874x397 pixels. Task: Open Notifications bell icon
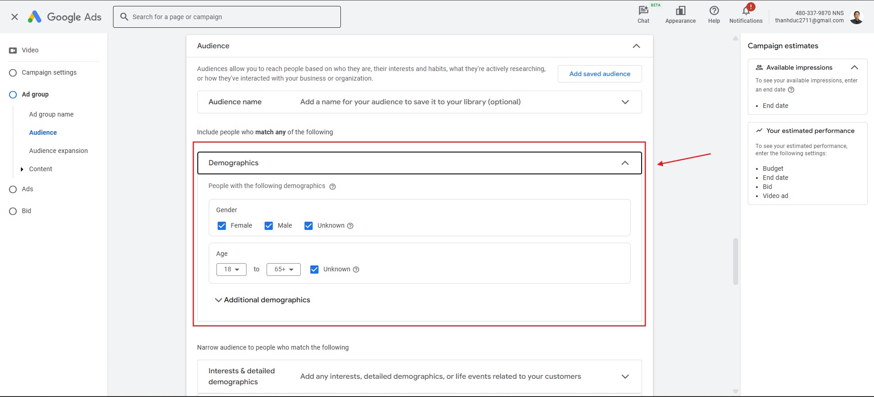745,11
